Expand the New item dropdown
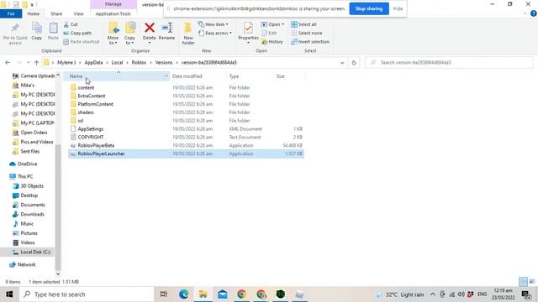Viewport: 538px width, 302px height. (213, 24)
